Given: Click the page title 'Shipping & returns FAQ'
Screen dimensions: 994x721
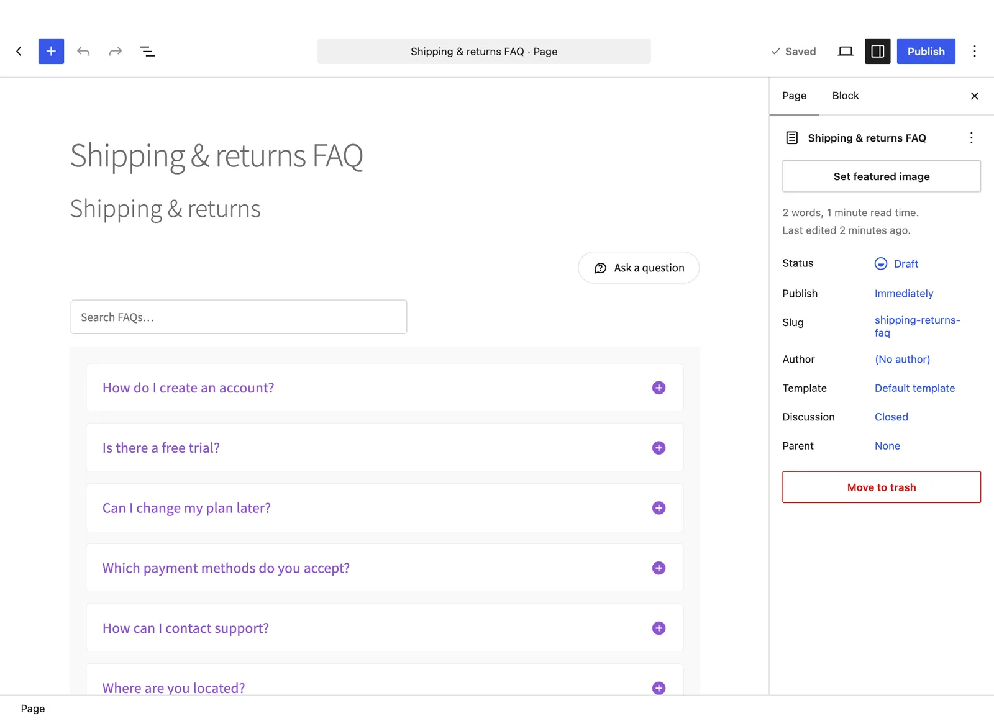Looking at the screenshot, I should click(x=216, y=155).
